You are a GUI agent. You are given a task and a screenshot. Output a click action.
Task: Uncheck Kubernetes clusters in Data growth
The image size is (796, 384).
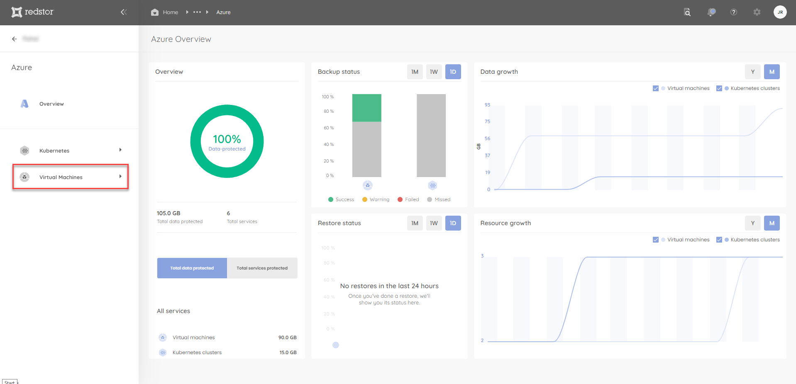point(719,88)
